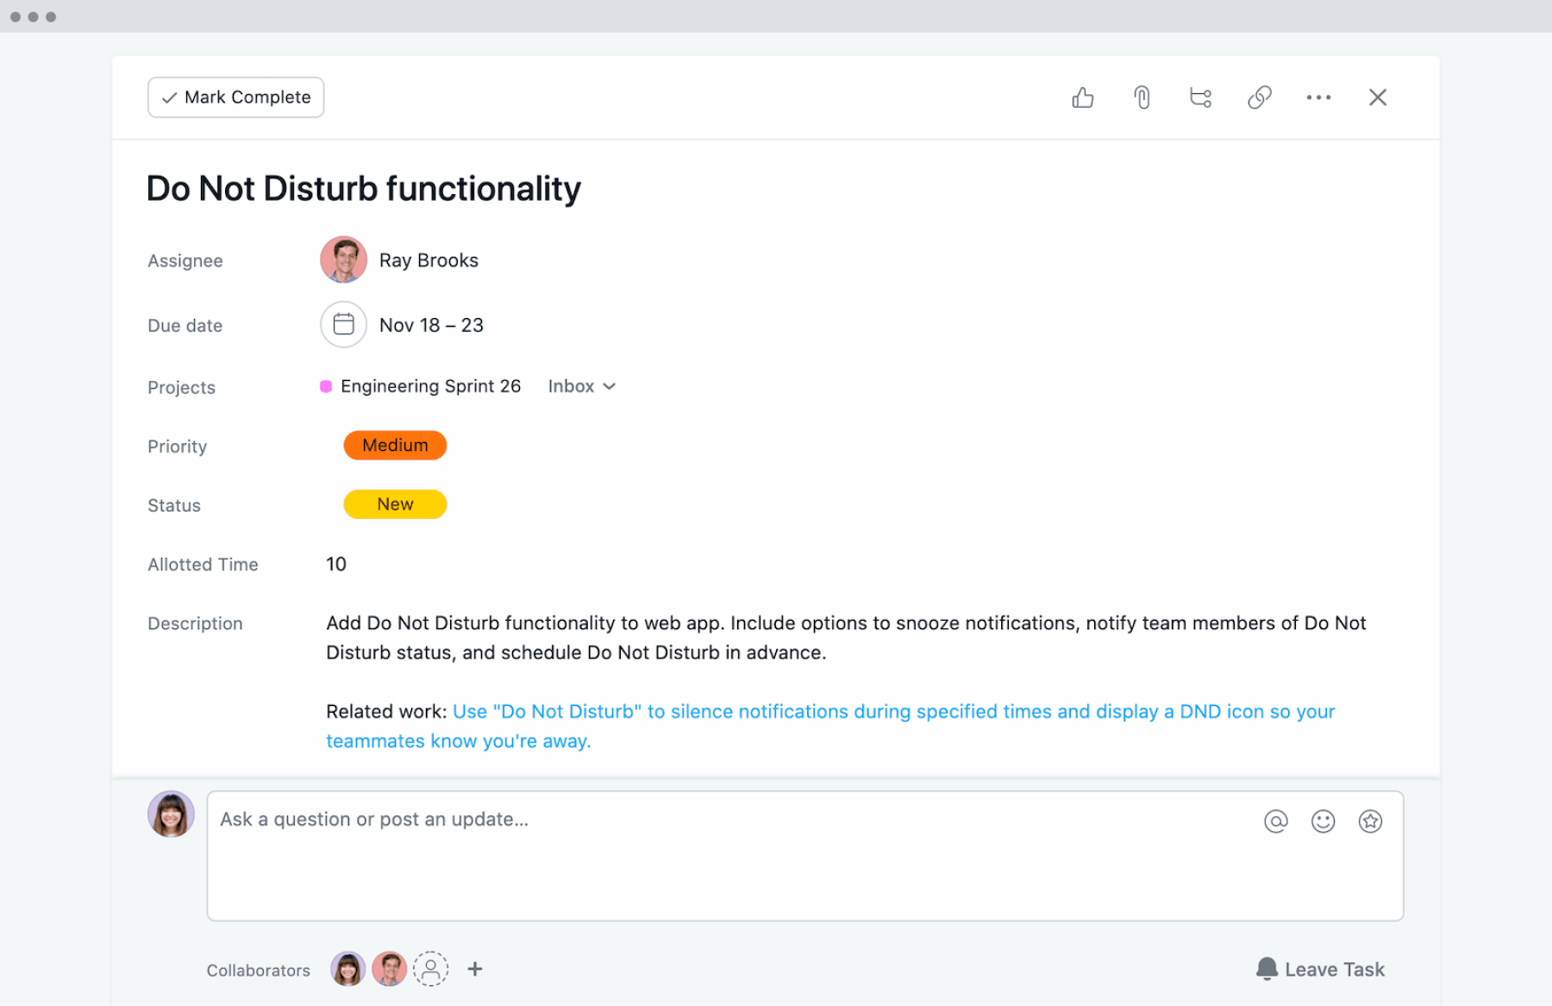Open the emoji picker in comment box
Viewport: 1552px width, 1006px height.
(1323, 822)
